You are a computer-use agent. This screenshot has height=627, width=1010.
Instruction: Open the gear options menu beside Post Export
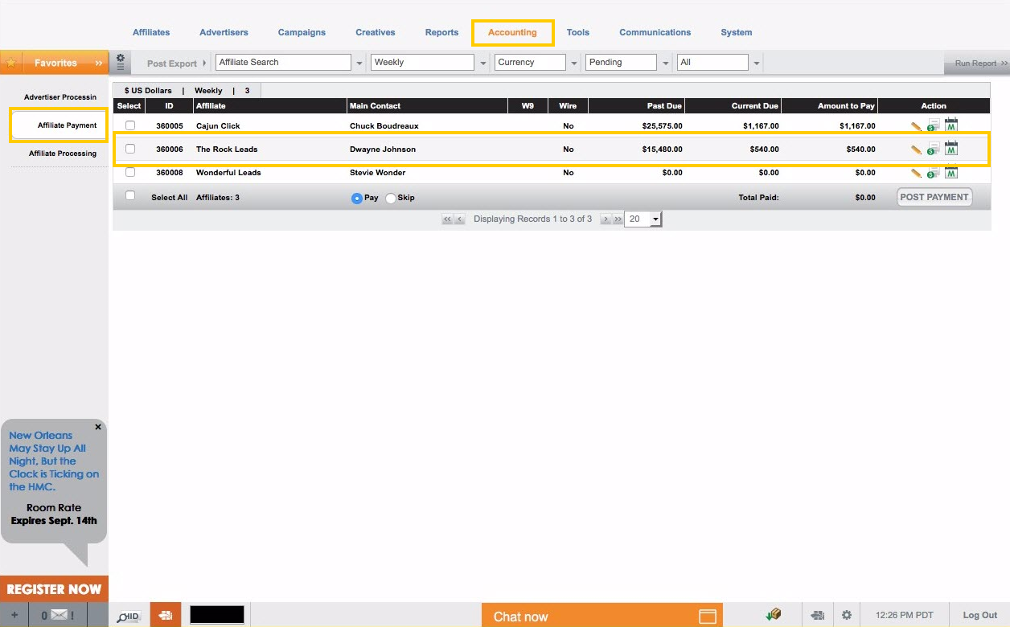[x=121, y=62]
